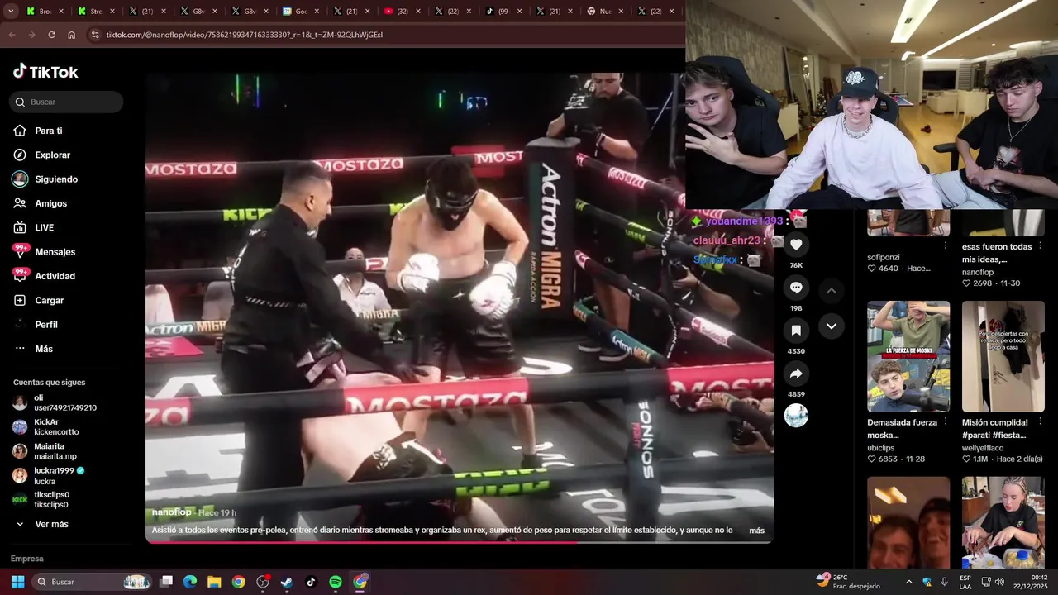Viewport: 1058px width, 595px height.
Task: Open Spotify from the taskbar
Action: [x=336, y=582]
